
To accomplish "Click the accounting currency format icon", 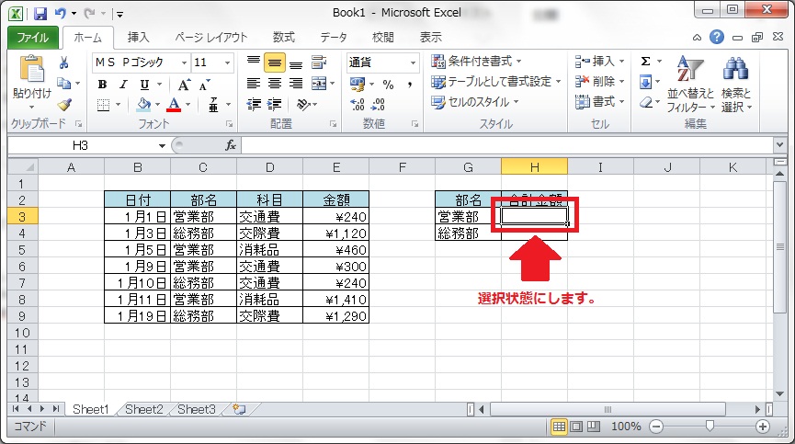I will point(358,84).
